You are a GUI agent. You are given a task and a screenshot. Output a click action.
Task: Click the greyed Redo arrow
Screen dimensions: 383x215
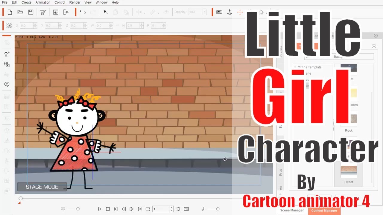click(x=93, y=12)
